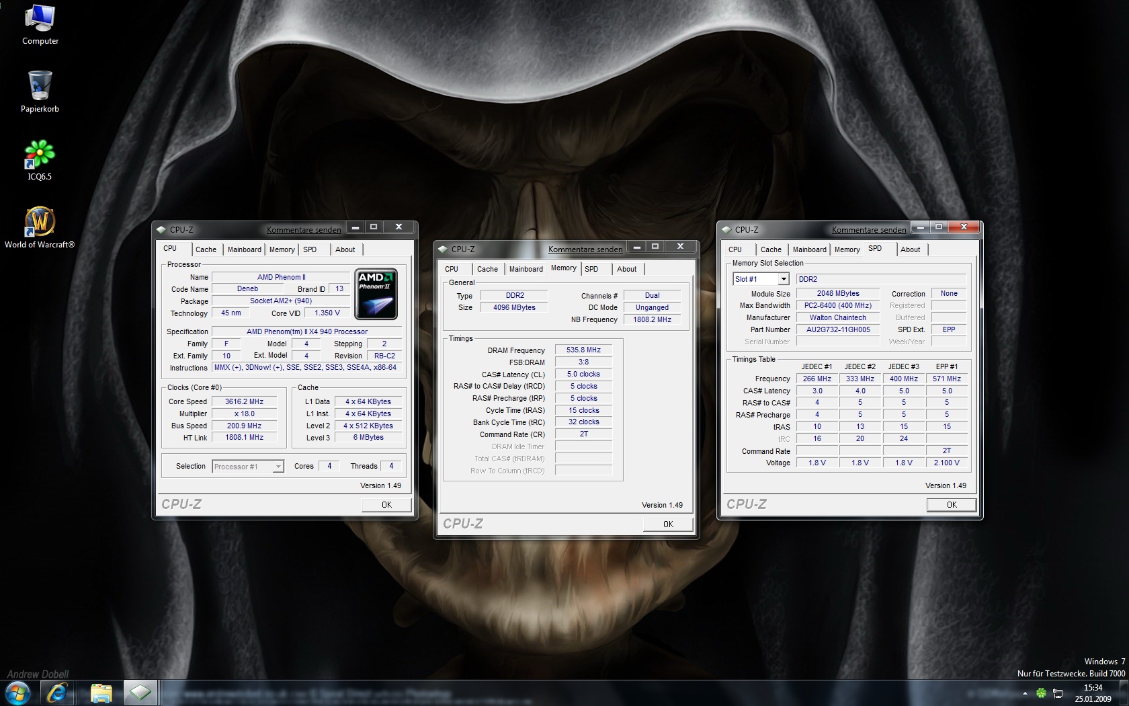Click OK in the left CPU-Z window

(x=386, y=505)
